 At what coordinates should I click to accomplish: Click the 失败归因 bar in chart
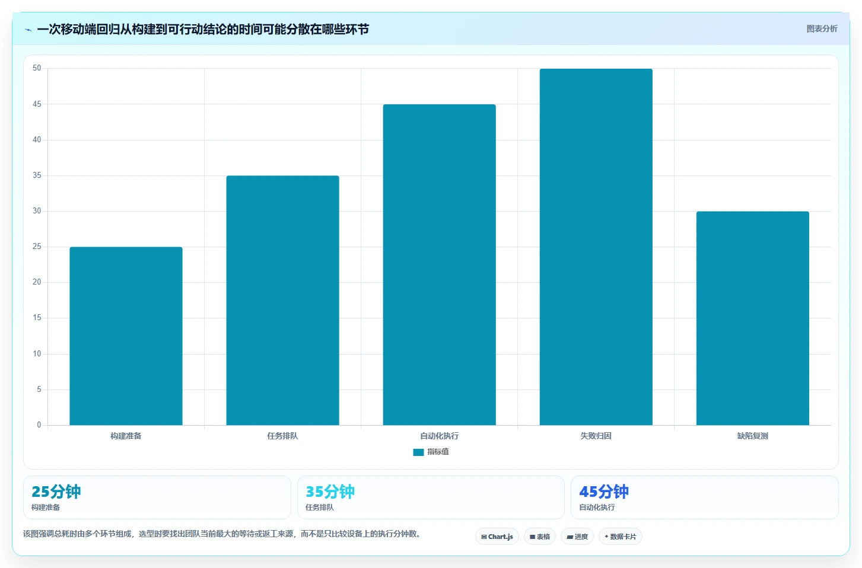(596, 247)
